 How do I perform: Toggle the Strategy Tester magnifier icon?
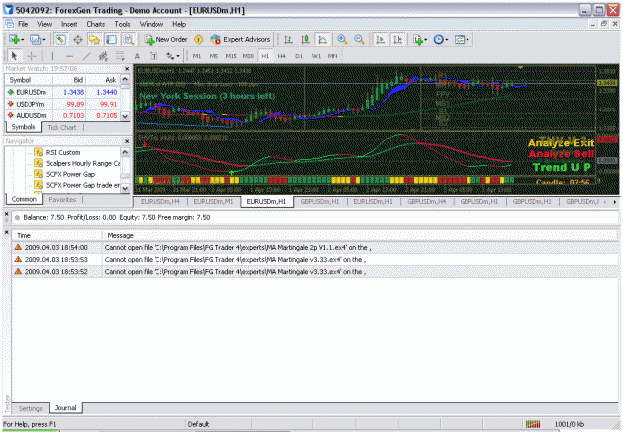point(129,39)
